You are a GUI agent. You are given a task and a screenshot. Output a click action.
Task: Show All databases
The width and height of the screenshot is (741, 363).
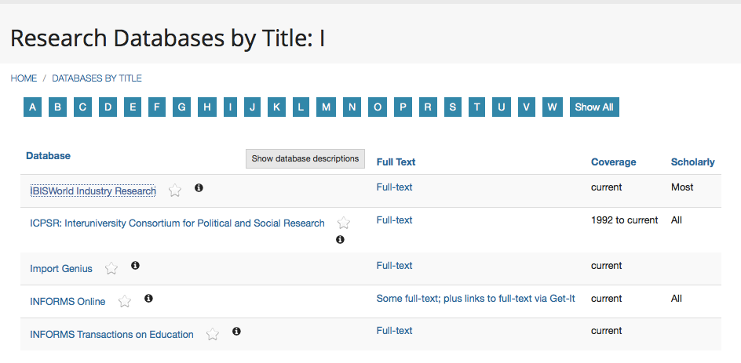[x=594, y=107]
